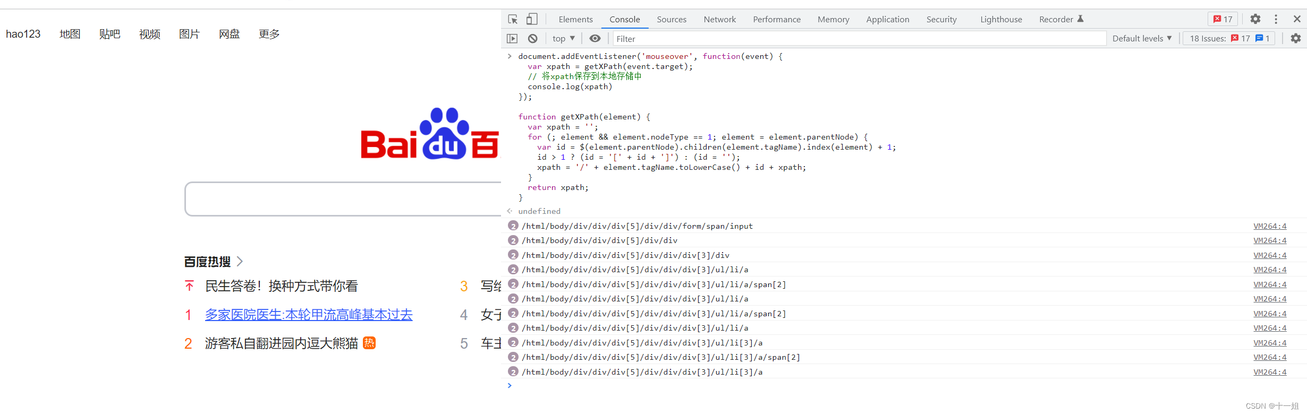This screenshot has height=415, width=1307.
Task: Click the console.log(xpath) code line
Action: (570, 87)
